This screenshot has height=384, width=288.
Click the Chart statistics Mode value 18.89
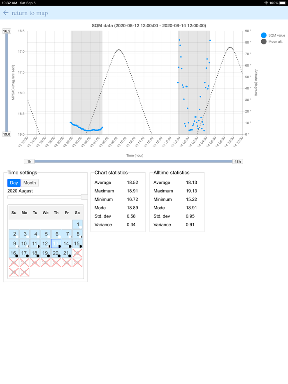(132, 208)
